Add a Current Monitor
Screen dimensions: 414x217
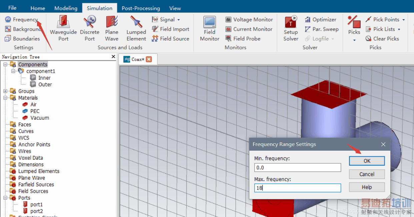(249, 29)
